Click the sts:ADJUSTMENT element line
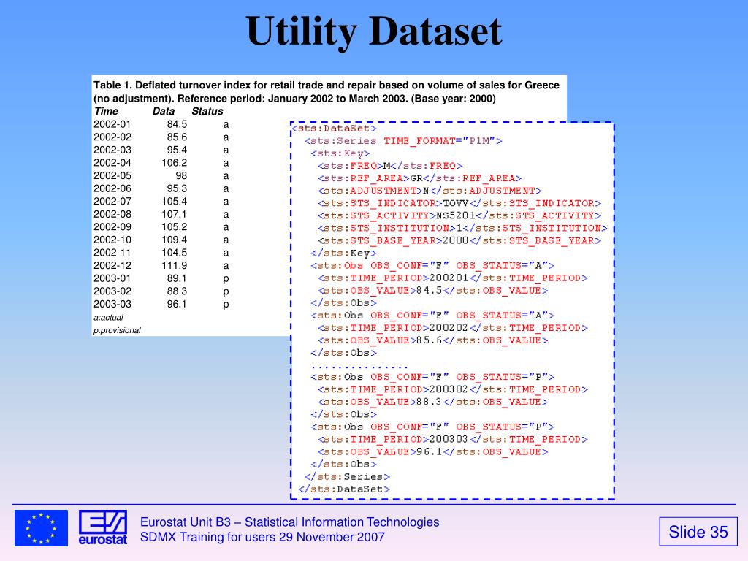This screenshot has height=561, width=748. pyautogui.click(x=430, y=191)
